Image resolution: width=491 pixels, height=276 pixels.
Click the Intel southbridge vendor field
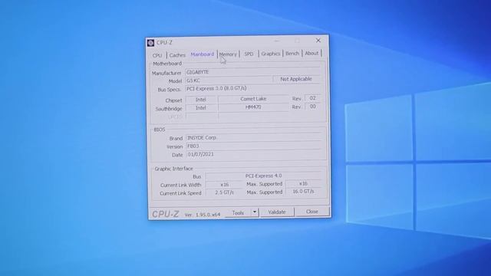(201, 108)
